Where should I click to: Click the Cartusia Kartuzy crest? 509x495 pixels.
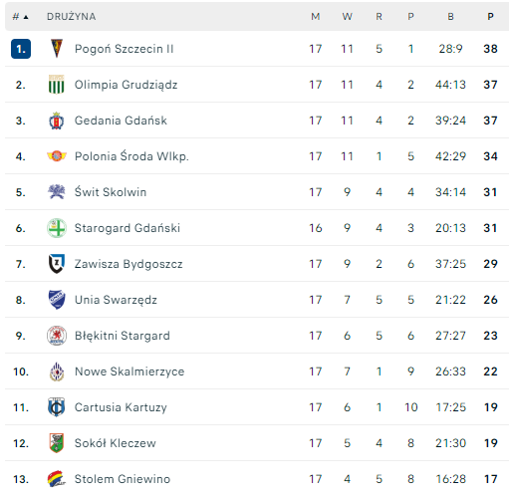pos(57,407)
